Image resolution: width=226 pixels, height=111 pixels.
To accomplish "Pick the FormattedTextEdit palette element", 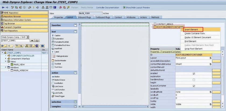I will (60, 42).
